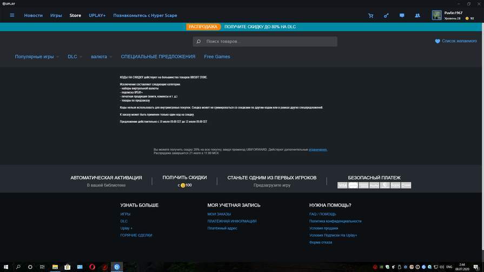484x272 pixels.
Task: Open the friends list icon
Action: click(x=417, y=16)
